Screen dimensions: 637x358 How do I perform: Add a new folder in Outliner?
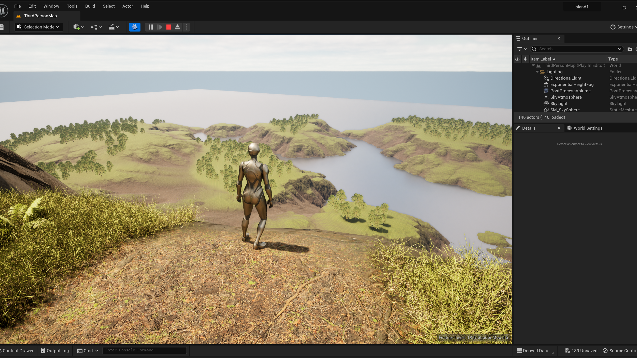630,49
